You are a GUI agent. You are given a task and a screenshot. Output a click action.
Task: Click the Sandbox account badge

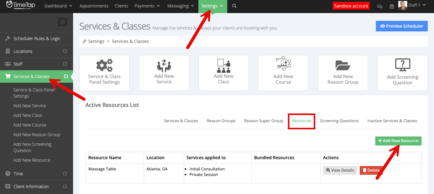pyautogui.click(x=351, y=6)
